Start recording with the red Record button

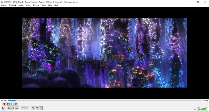point(4,104)
